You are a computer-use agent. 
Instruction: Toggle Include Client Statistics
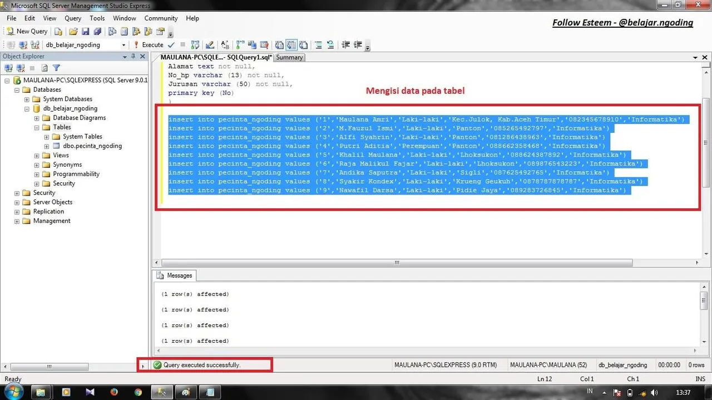pos(252,45)
